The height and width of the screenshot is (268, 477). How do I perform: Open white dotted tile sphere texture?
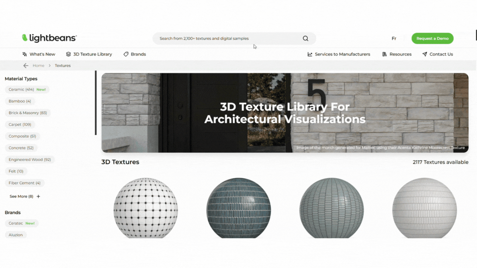coord(146,208)
